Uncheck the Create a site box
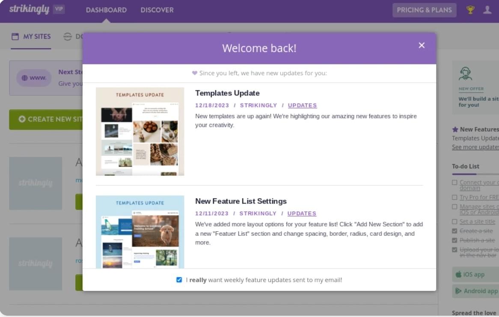This screenshot has height=317, width=499. pos(454,231)
